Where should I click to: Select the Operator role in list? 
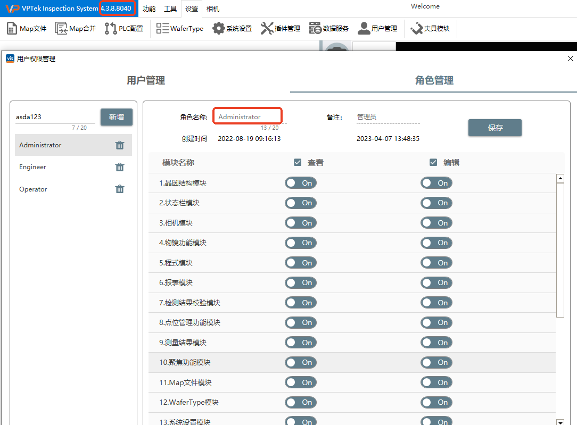click(73, 189)
